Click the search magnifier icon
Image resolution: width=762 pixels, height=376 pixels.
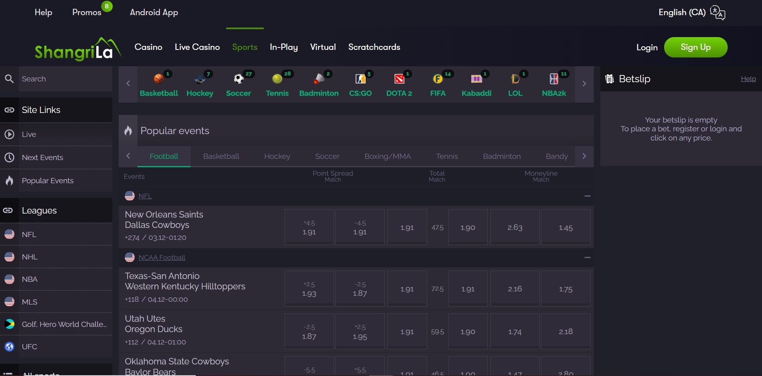[x=9, y=79]
